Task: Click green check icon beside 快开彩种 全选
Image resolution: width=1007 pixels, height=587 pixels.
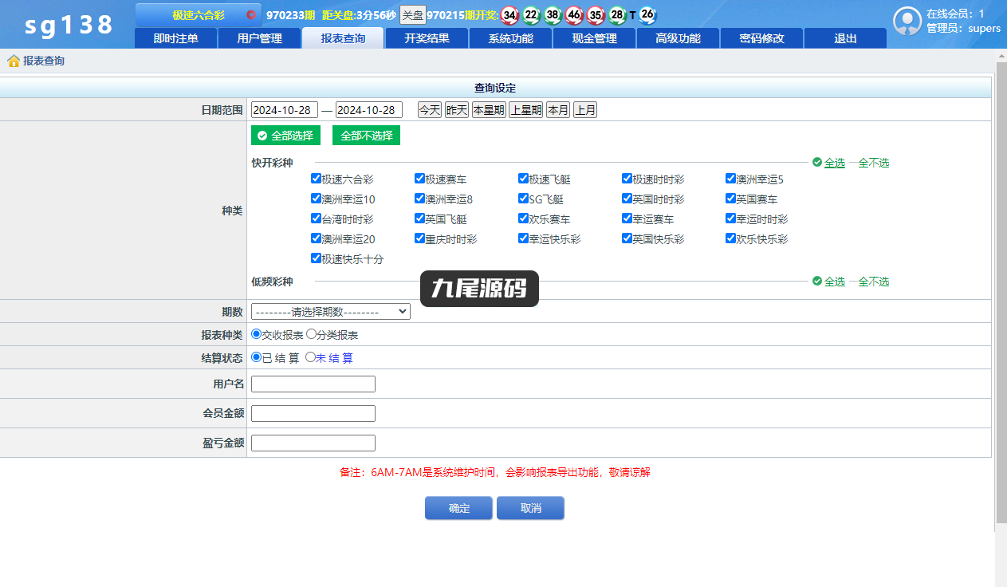Action: (817, 162)
